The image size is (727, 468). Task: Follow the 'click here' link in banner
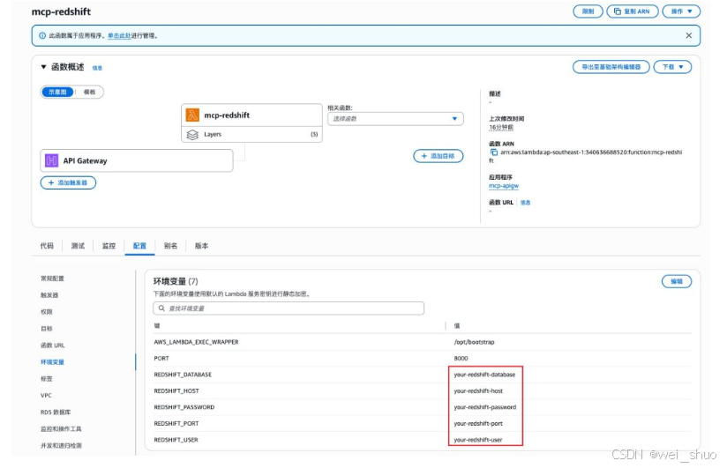tap(119, 35)
